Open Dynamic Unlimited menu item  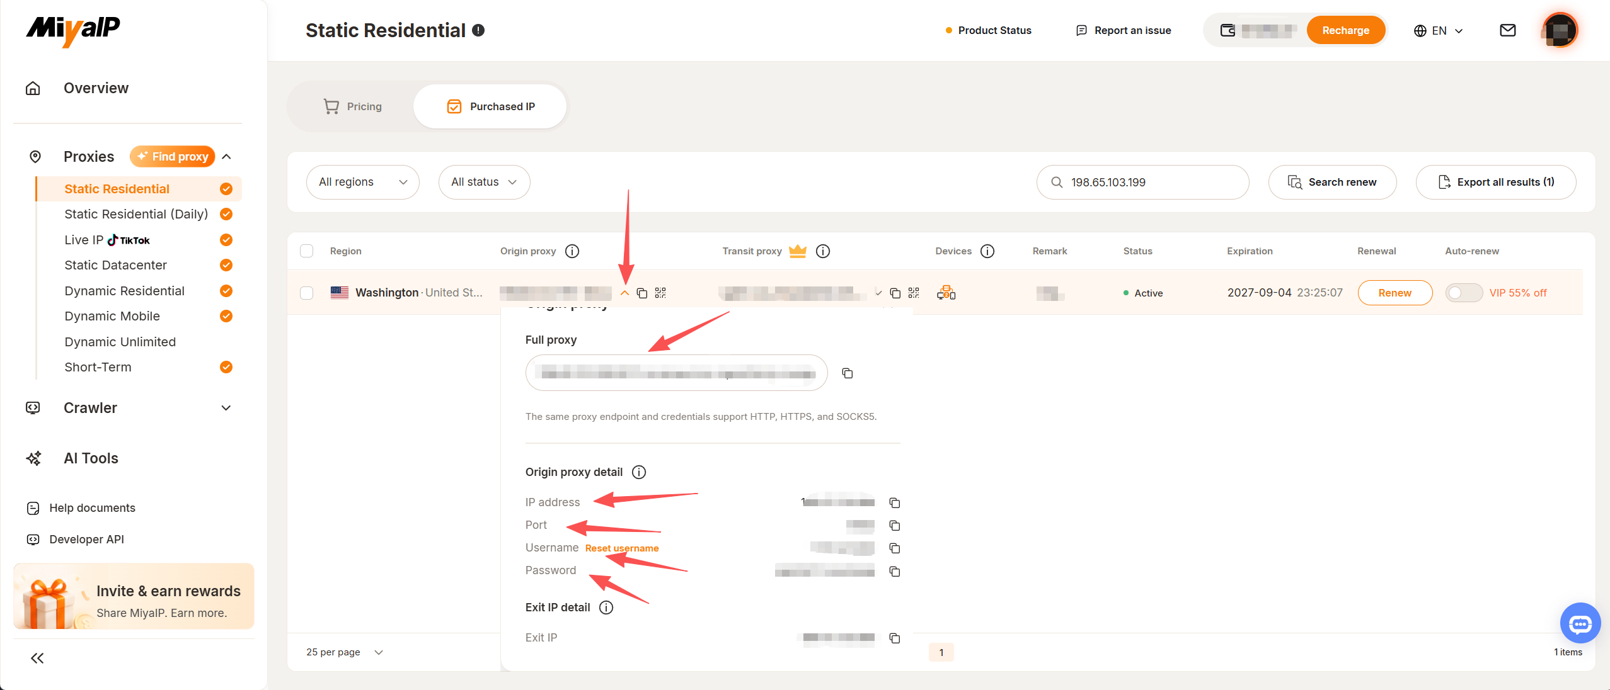pos(120,342)
